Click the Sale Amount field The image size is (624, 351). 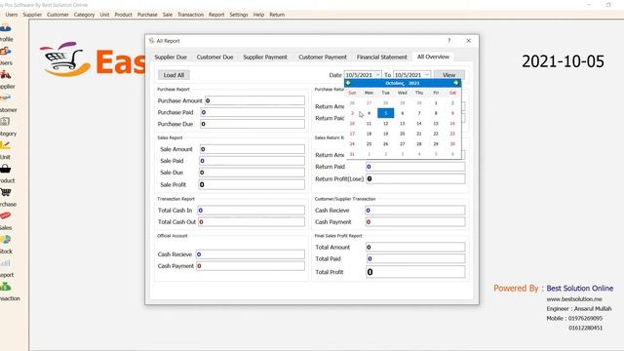click(253, 149)
